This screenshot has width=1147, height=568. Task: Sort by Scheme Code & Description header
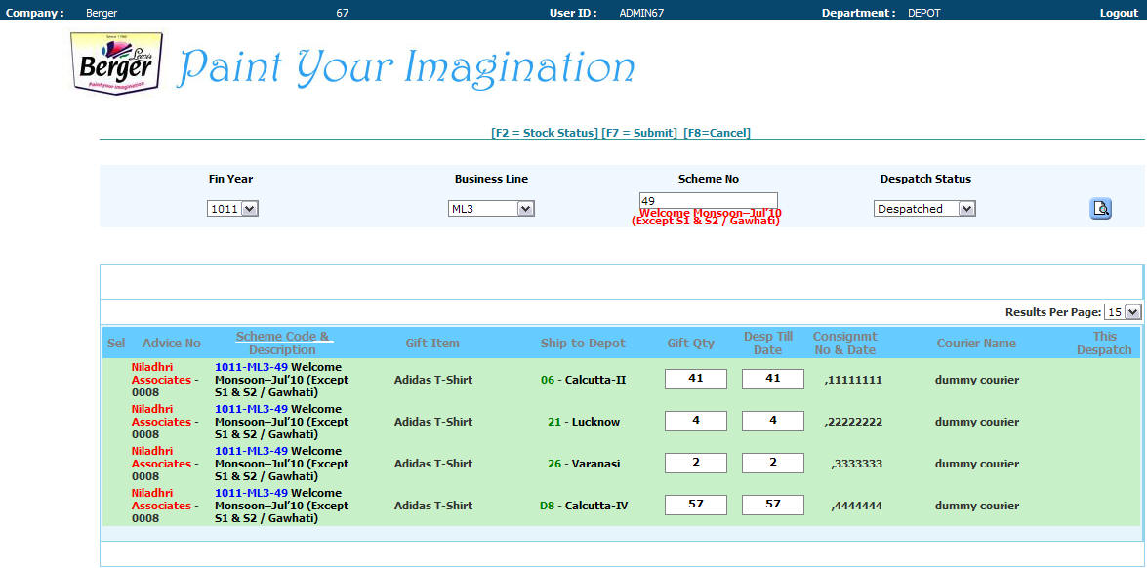282,343
